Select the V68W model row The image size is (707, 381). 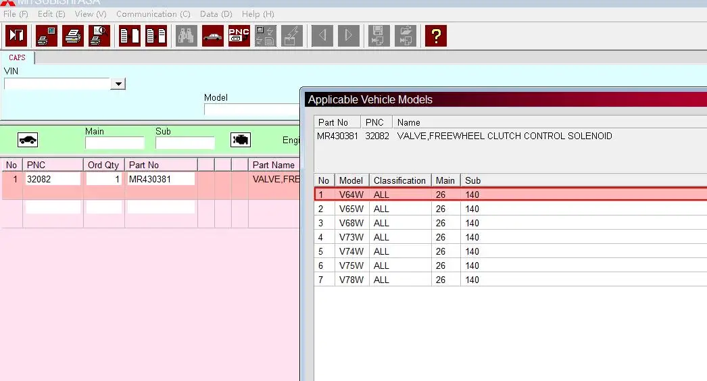351,223
